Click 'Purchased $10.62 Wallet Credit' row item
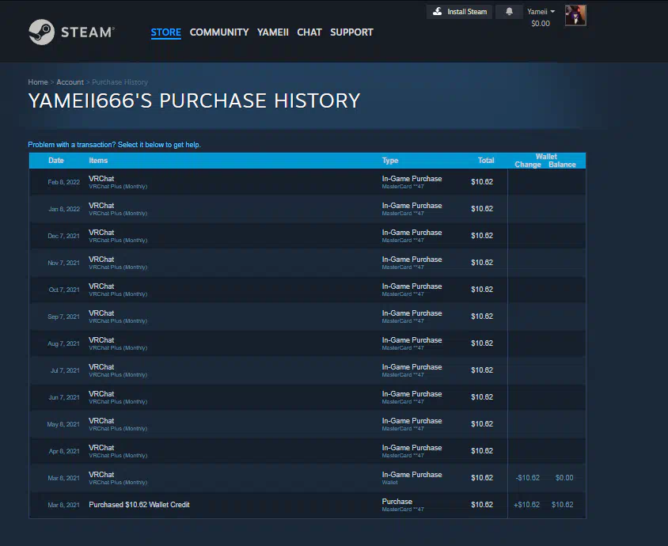Viewport: 668px width, 546px height. click(139, 505)
